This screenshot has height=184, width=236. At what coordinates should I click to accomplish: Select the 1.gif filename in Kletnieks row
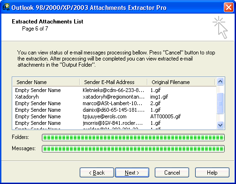pyautogui.click(x=155, y=90)
